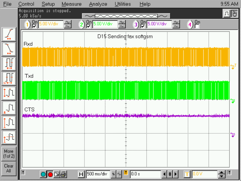Open trigger setup with T button
This screenshot has width=241, height=181.
[187, 174]
